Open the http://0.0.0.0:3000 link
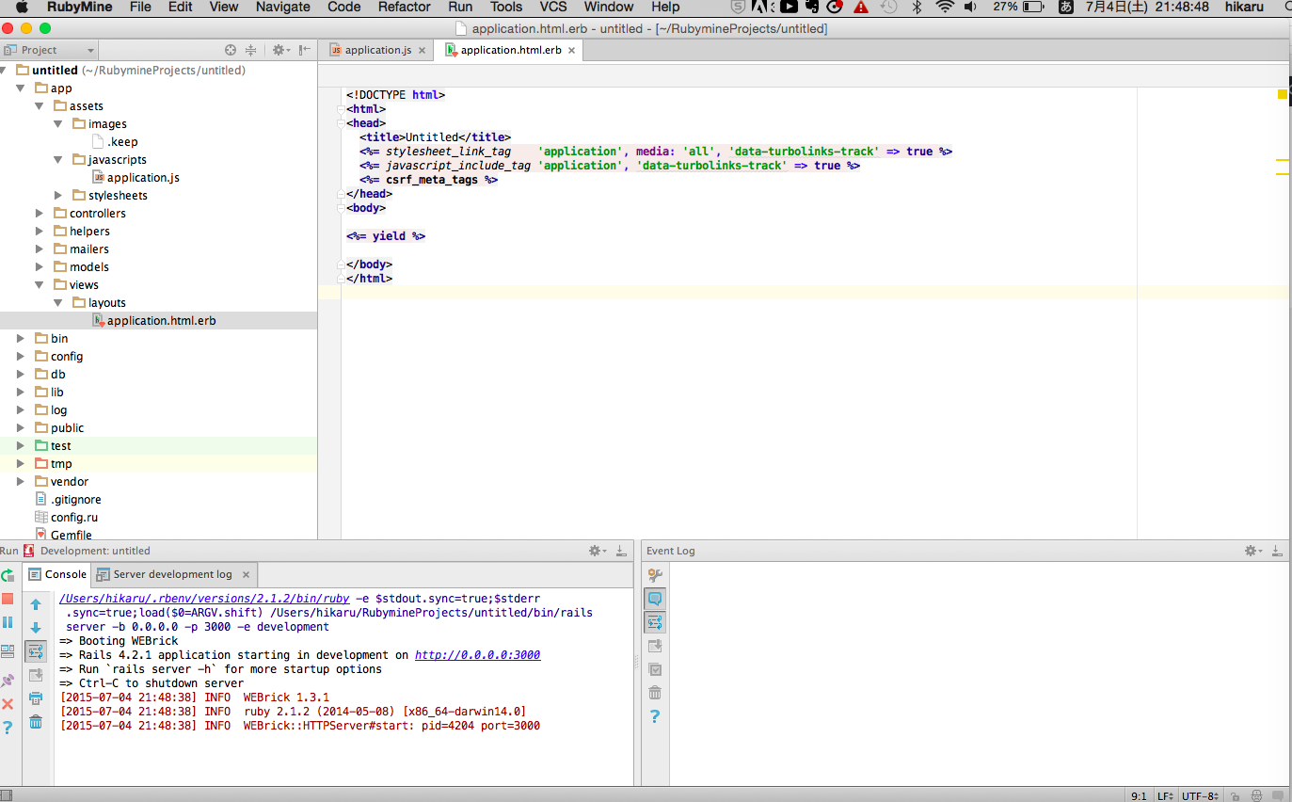Screen dimensions: 1292x802 [x=478, y=655]
